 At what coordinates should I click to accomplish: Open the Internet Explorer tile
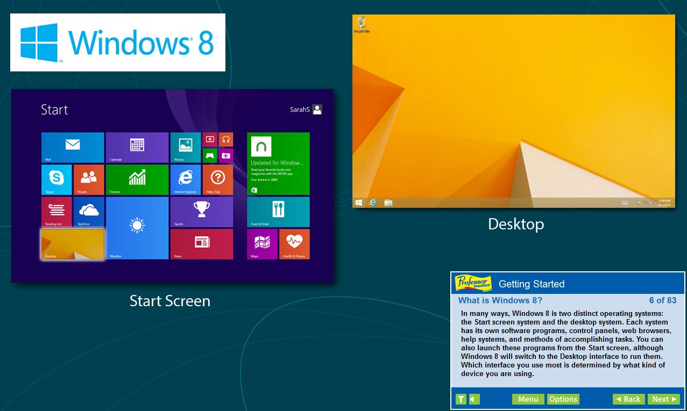click(186, 179)
